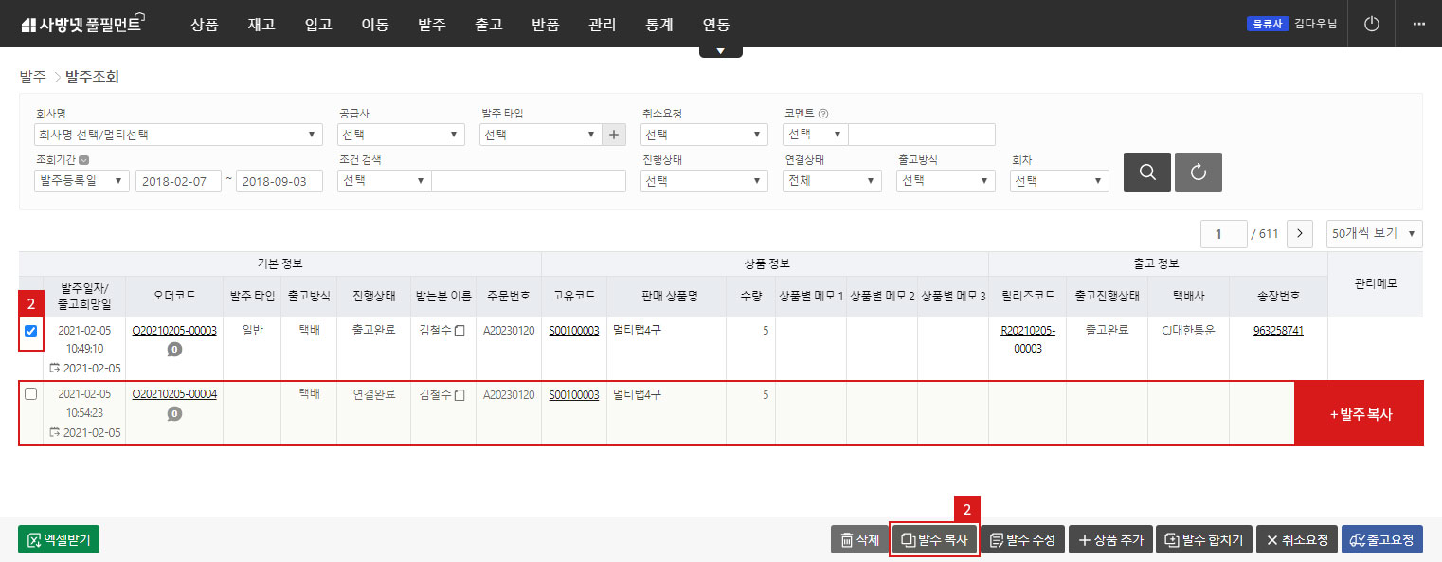Click the refresh search conditions icon

coord(1198,172)
